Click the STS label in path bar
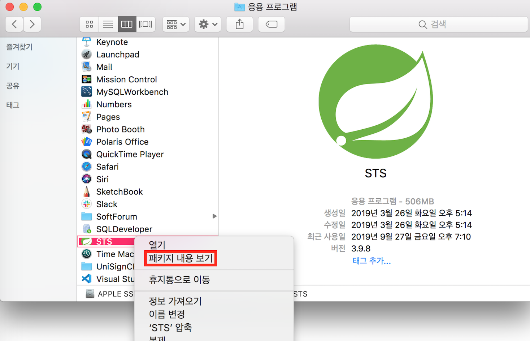 tap(300, 294)
